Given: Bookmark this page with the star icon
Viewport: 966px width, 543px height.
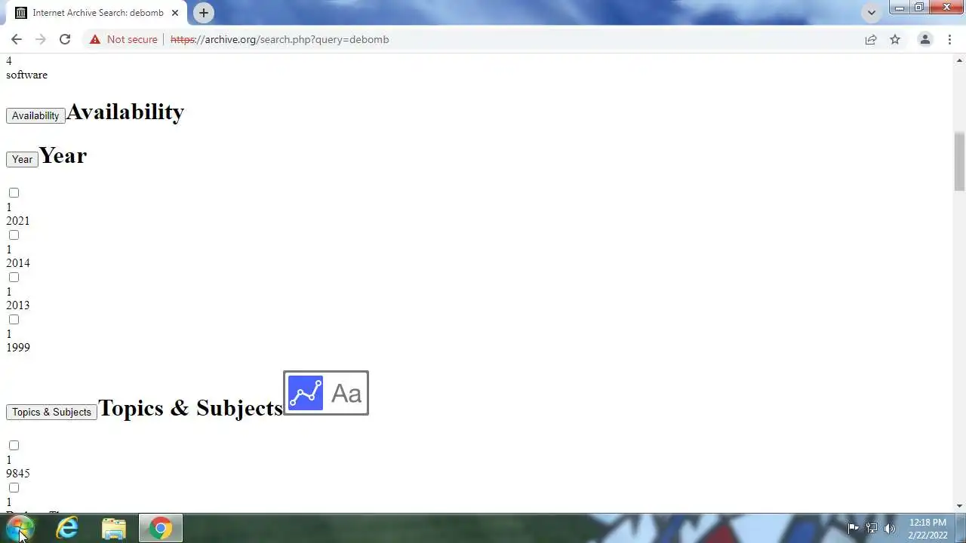Looking at the screenshot, I should coord(895,39).
